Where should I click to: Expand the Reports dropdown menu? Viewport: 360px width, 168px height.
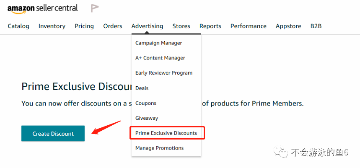[x=210, y=26]
